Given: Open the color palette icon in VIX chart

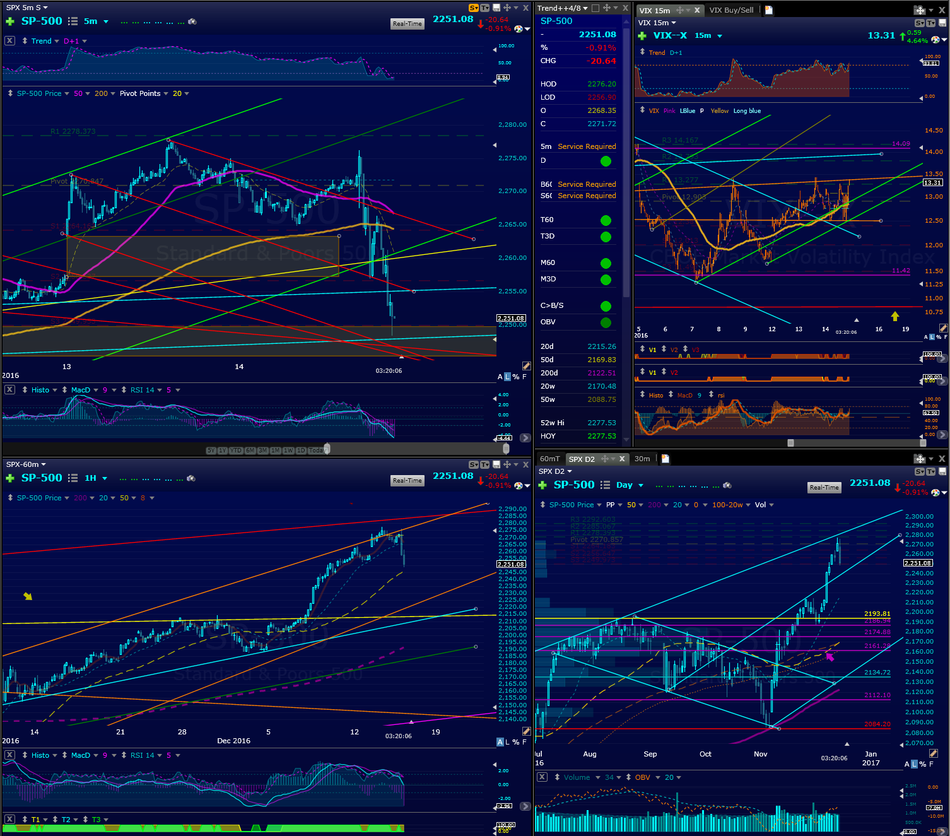Looking at the screenshot, I should pyautogui.click(x=935, y=39).
